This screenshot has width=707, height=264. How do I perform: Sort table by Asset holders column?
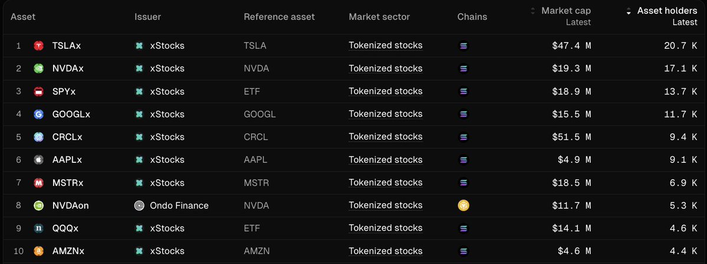667,11
